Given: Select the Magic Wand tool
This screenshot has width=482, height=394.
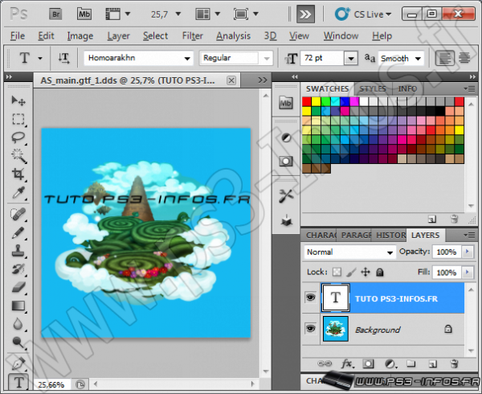Looking at the screenshot, I should [x=18, y=156].
